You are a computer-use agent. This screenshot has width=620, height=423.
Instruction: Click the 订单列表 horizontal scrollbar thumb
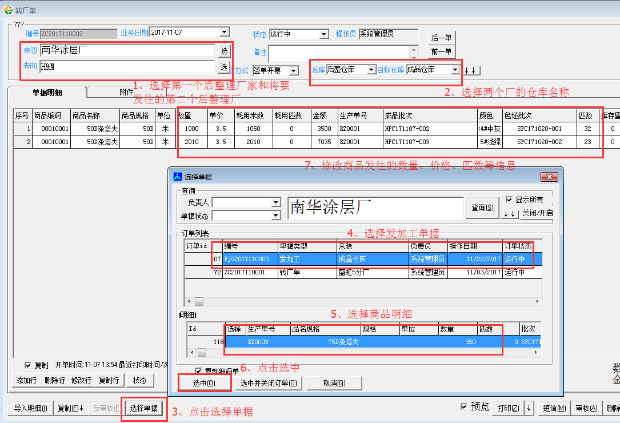tap(199, 301)
